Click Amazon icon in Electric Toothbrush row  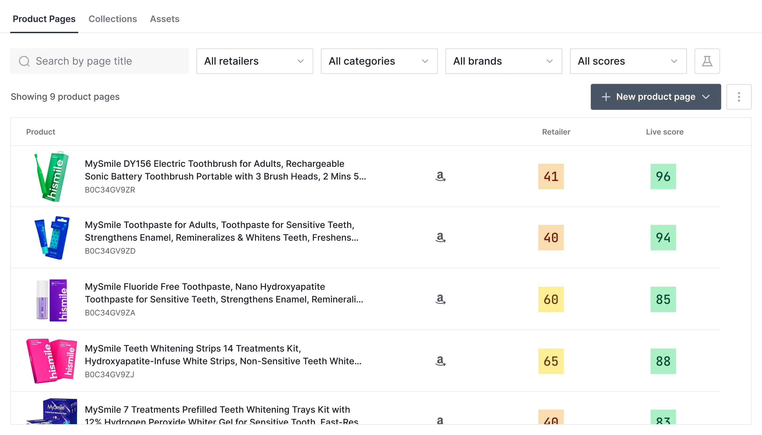pyautogui.click(x=440, y=176)
